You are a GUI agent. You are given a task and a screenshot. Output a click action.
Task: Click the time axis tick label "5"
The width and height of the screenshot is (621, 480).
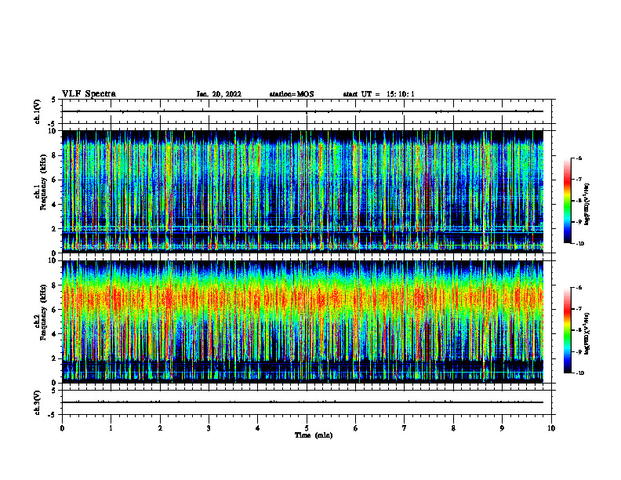(307, 428)
